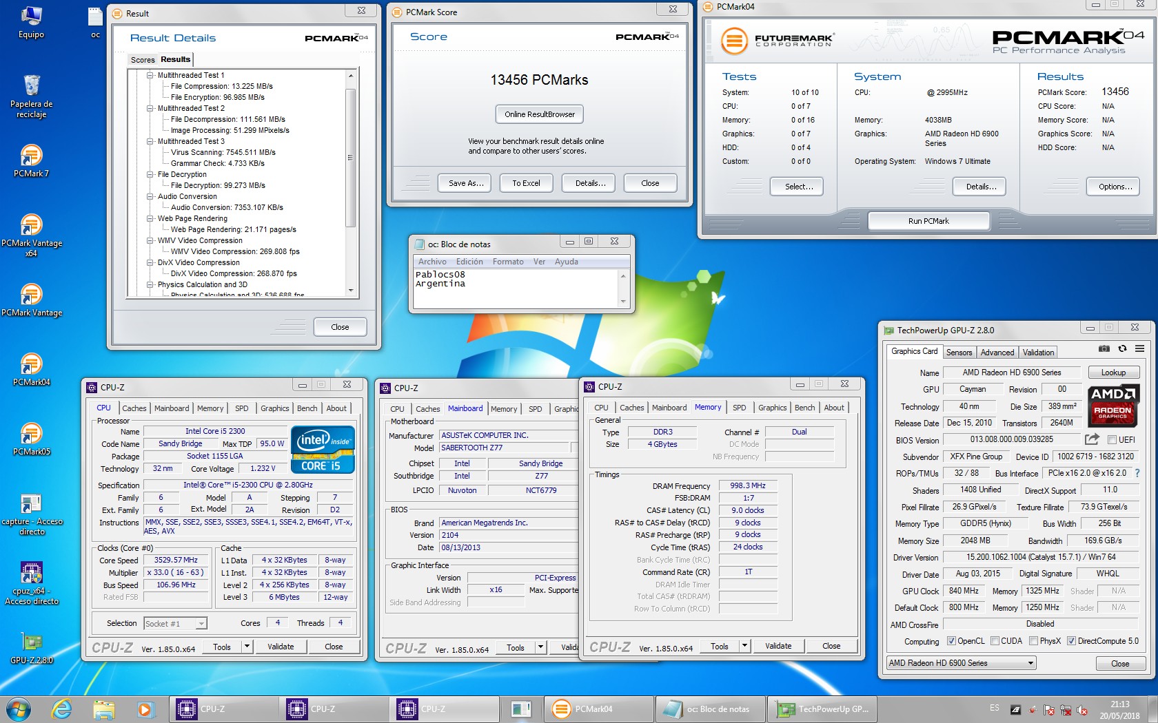This screenshot has width=1158, height=723.
Task: Open the Advanced tab in GPU-Z
Action: (997, 353)
